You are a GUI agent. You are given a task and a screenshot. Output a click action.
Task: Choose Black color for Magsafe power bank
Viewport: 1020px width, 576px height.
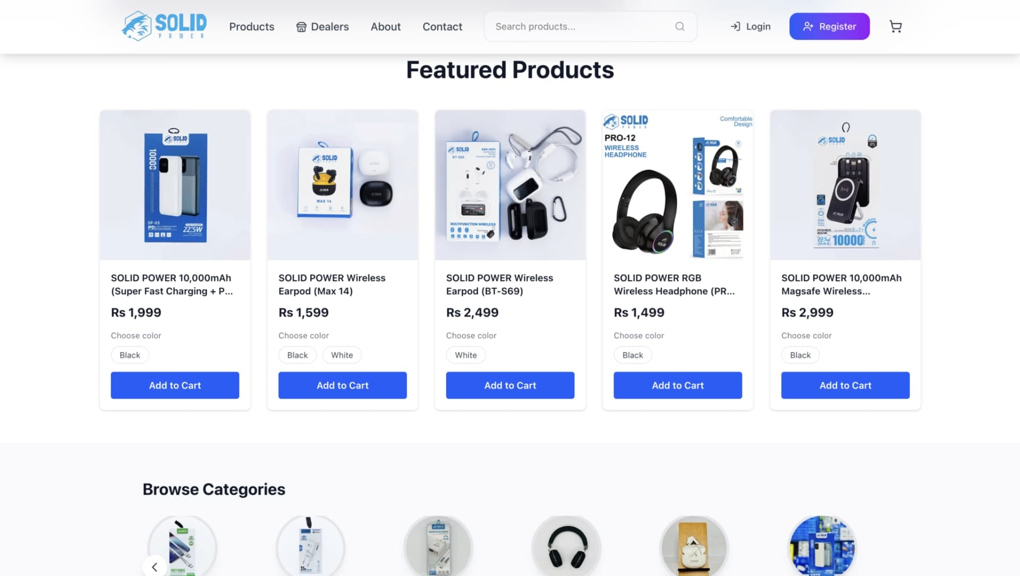pos(800,355)
